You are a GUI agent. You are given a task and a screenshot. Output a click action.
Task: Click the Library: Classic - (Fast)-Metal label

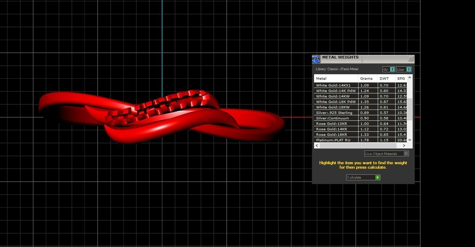click(337, 69)
